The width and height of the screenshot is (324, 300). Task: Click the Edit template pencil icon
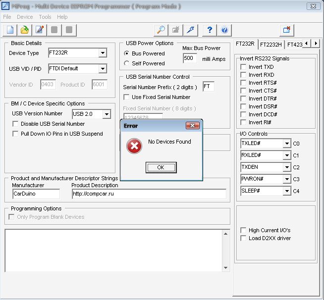[40, 30]
